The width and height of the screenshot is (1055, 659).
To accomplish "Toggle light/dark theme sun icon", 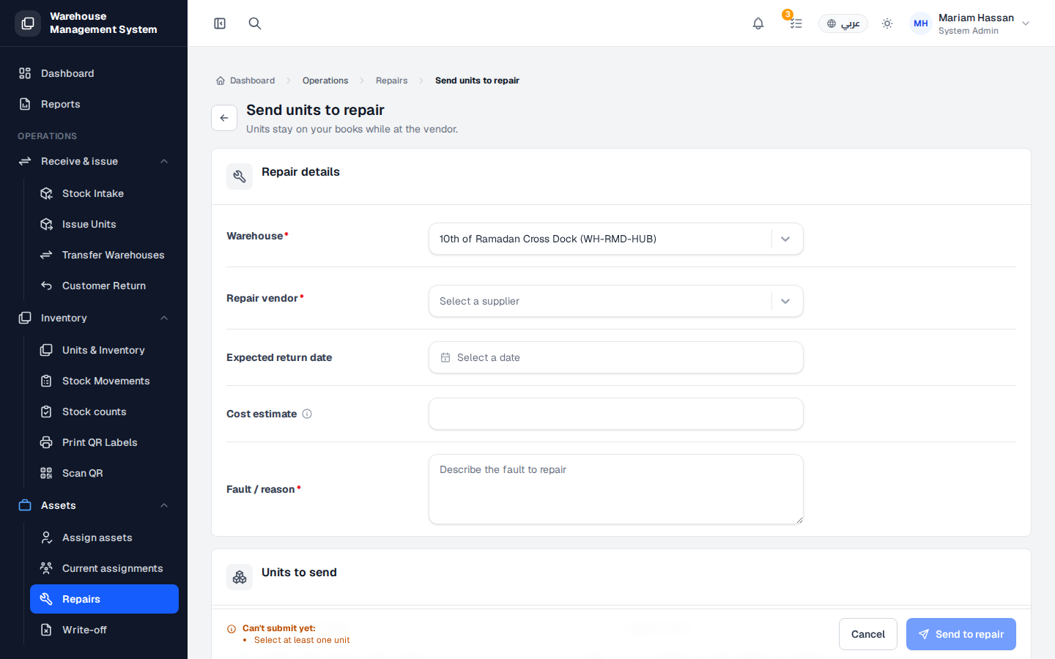I will [887, 23].
